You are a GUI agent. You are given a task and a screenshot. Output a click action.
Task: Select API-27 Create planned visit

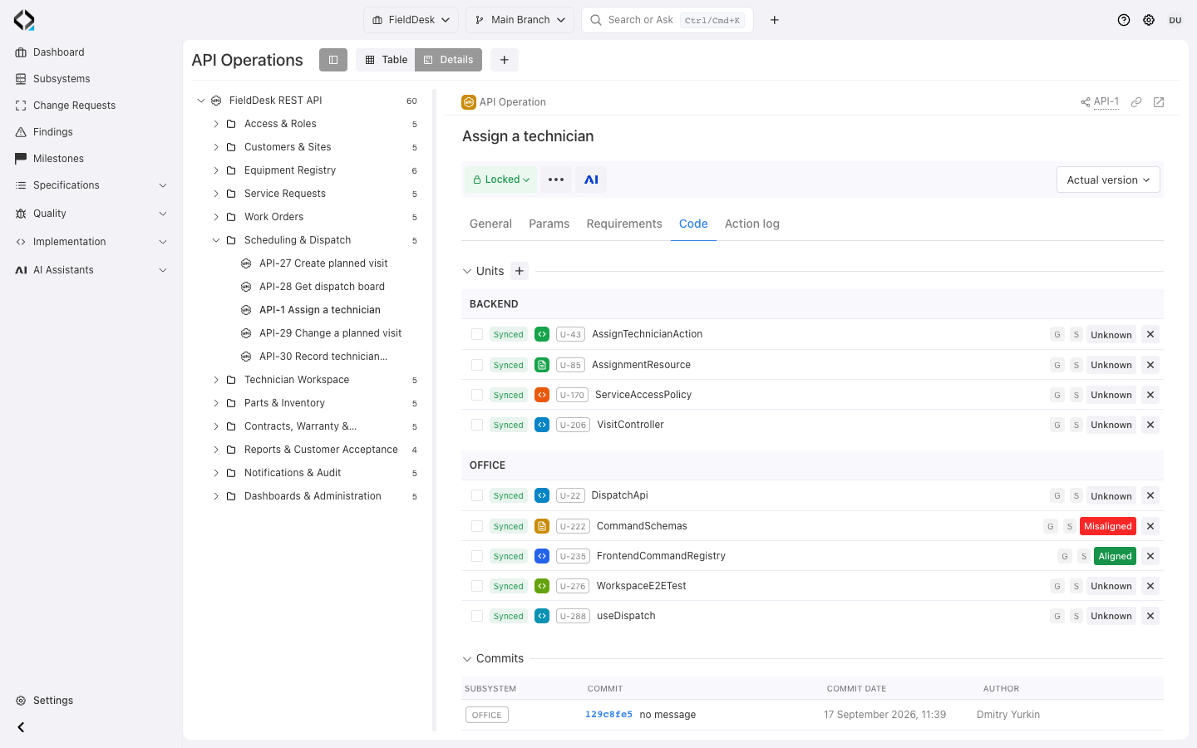323,263
